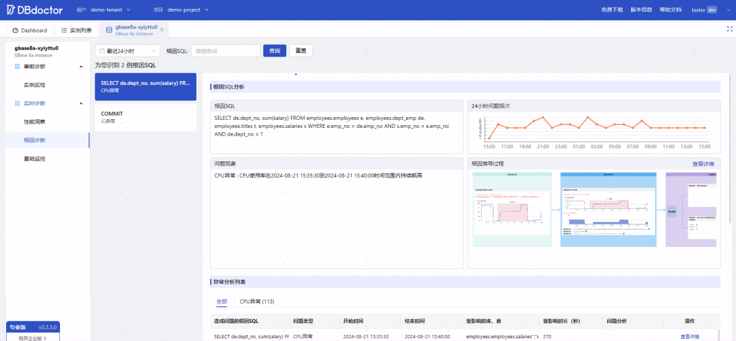Click the 开始时间 column header

(x=354, y=321)
